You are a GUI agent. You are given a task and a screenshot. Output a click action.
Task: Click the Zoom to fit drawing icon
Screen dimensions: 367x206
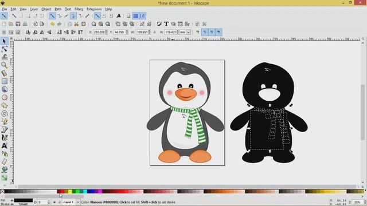coord(101,24)
